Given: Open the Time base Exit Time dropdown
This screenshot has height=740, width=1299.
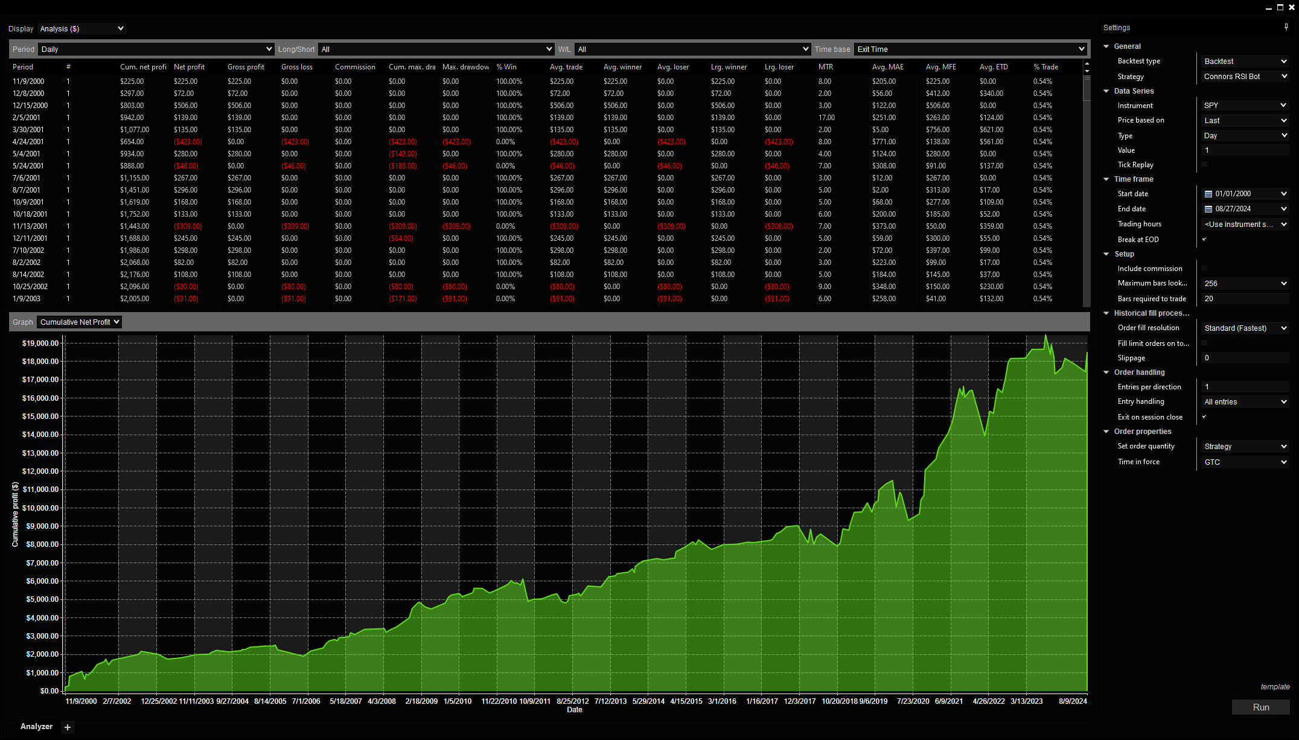Looking at the screenshot, I should click(x=970, y=49).
